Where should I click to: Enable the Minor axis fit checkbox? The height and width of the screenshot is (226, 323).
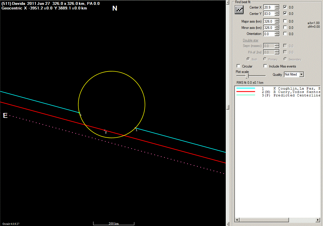coord(285,27)
